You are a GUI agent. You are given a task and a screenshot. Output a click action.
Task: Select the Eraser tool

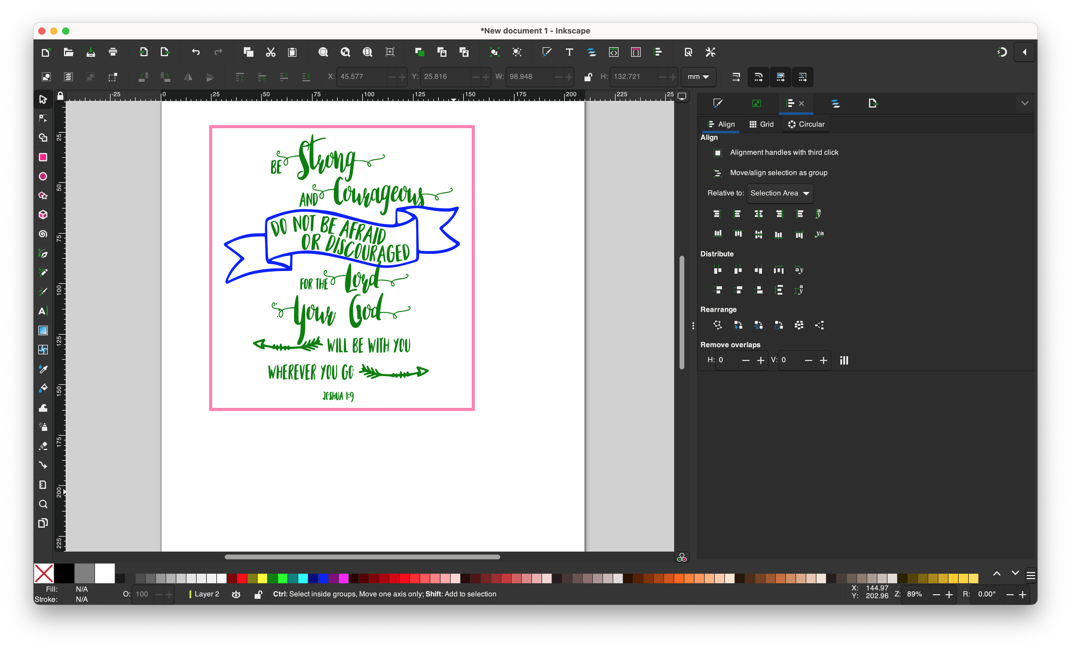[43, 446]
